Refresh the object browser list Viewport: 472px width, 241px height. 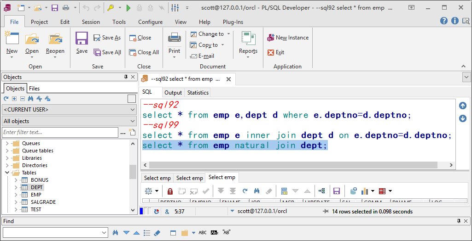click(6, 98)
